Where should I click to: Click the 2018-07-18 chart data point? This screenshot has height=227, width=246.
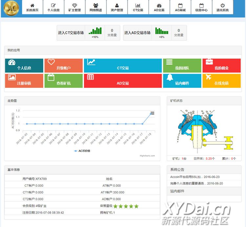pos(151,114)
